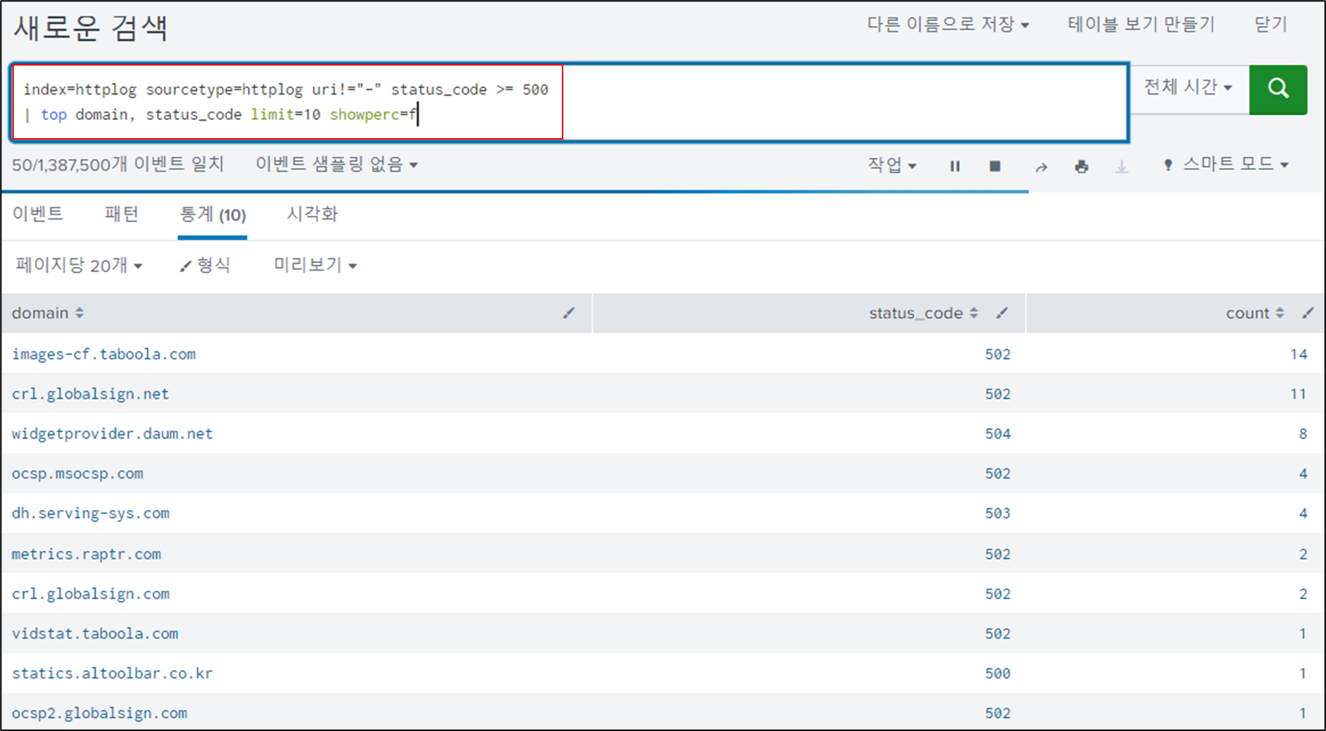The height and width of the screenshot is (731, 1326).
Task: Print the search results
Action: 1081,167
